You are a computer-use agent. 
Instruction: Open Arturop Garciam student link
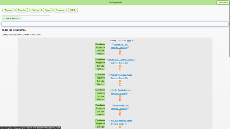click(121, 105)
